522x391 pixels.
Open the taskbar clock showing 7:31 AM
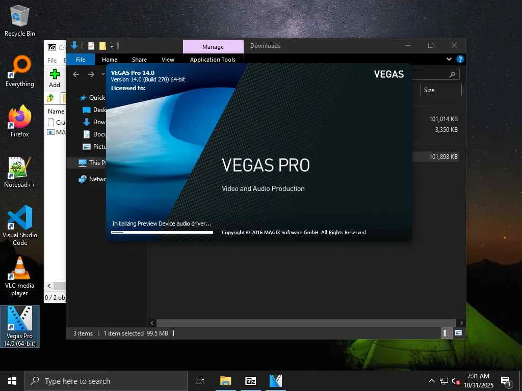point(478,381)
